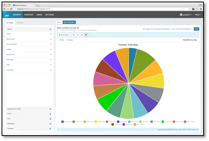Viewport: 209px width, 141px height.
Task: Switch to table view icon
Action: [x=74, y=35]
